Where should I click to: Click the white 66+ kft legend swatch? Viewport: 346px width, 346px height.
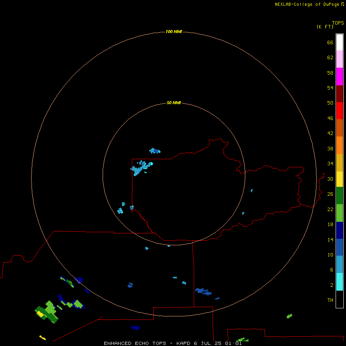[x=339, y=42]
